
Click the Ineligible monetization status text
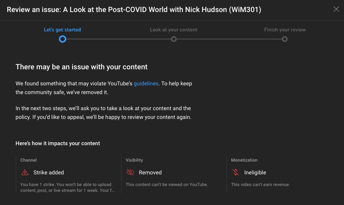(x=255, y=173)
